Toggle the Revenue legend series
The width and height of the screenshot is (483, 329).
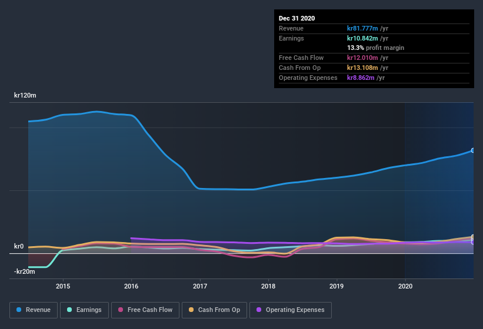tap(34, 310)
